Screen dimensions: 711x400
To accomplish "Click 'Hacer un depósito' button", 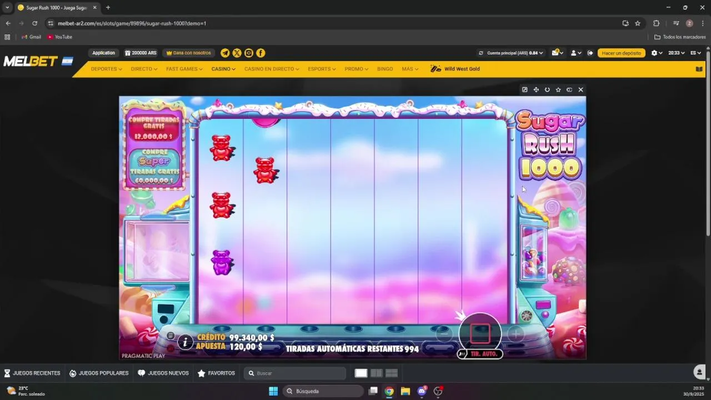I will [622, 53].
